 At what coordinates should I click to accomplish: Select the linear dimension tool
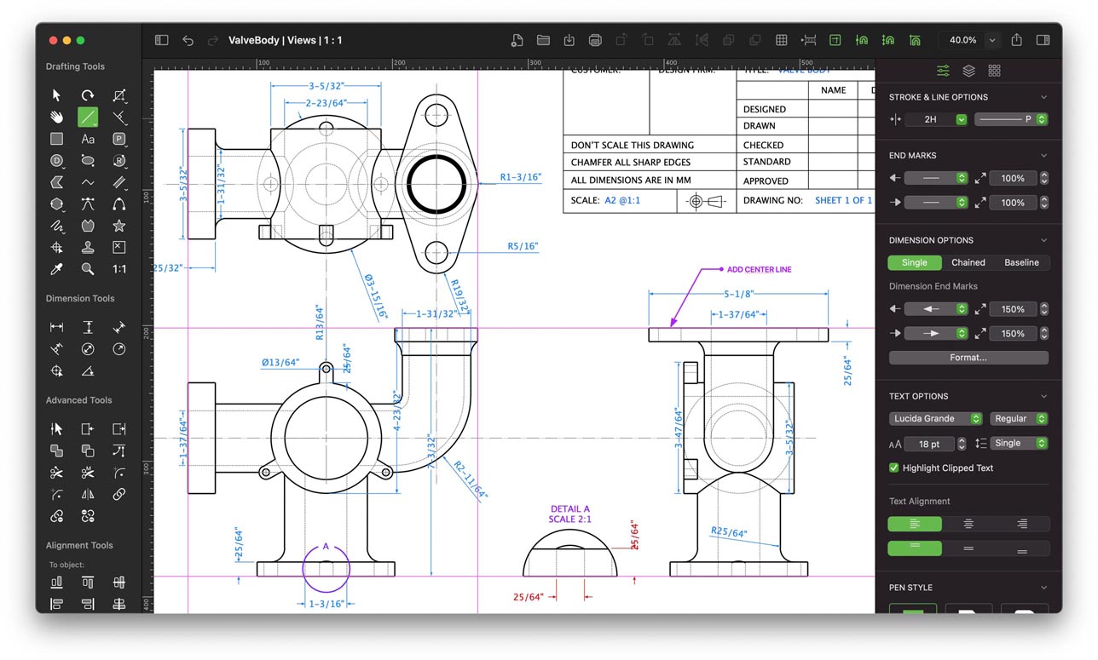point(56,326)
